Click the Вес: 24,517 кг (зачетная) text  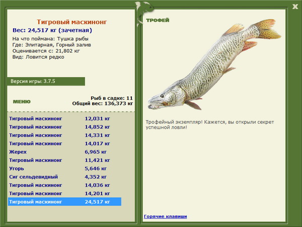(52, 30)
